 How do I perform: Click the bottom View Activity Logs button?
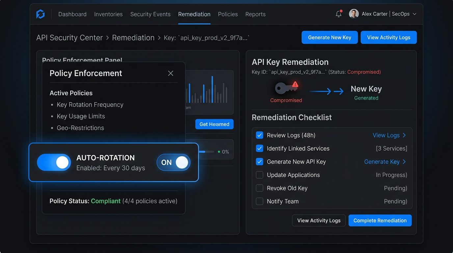click(319, 220)
